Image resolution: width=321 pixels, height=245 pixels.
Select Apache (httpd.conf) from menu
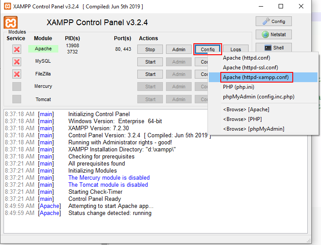point(246,58)
